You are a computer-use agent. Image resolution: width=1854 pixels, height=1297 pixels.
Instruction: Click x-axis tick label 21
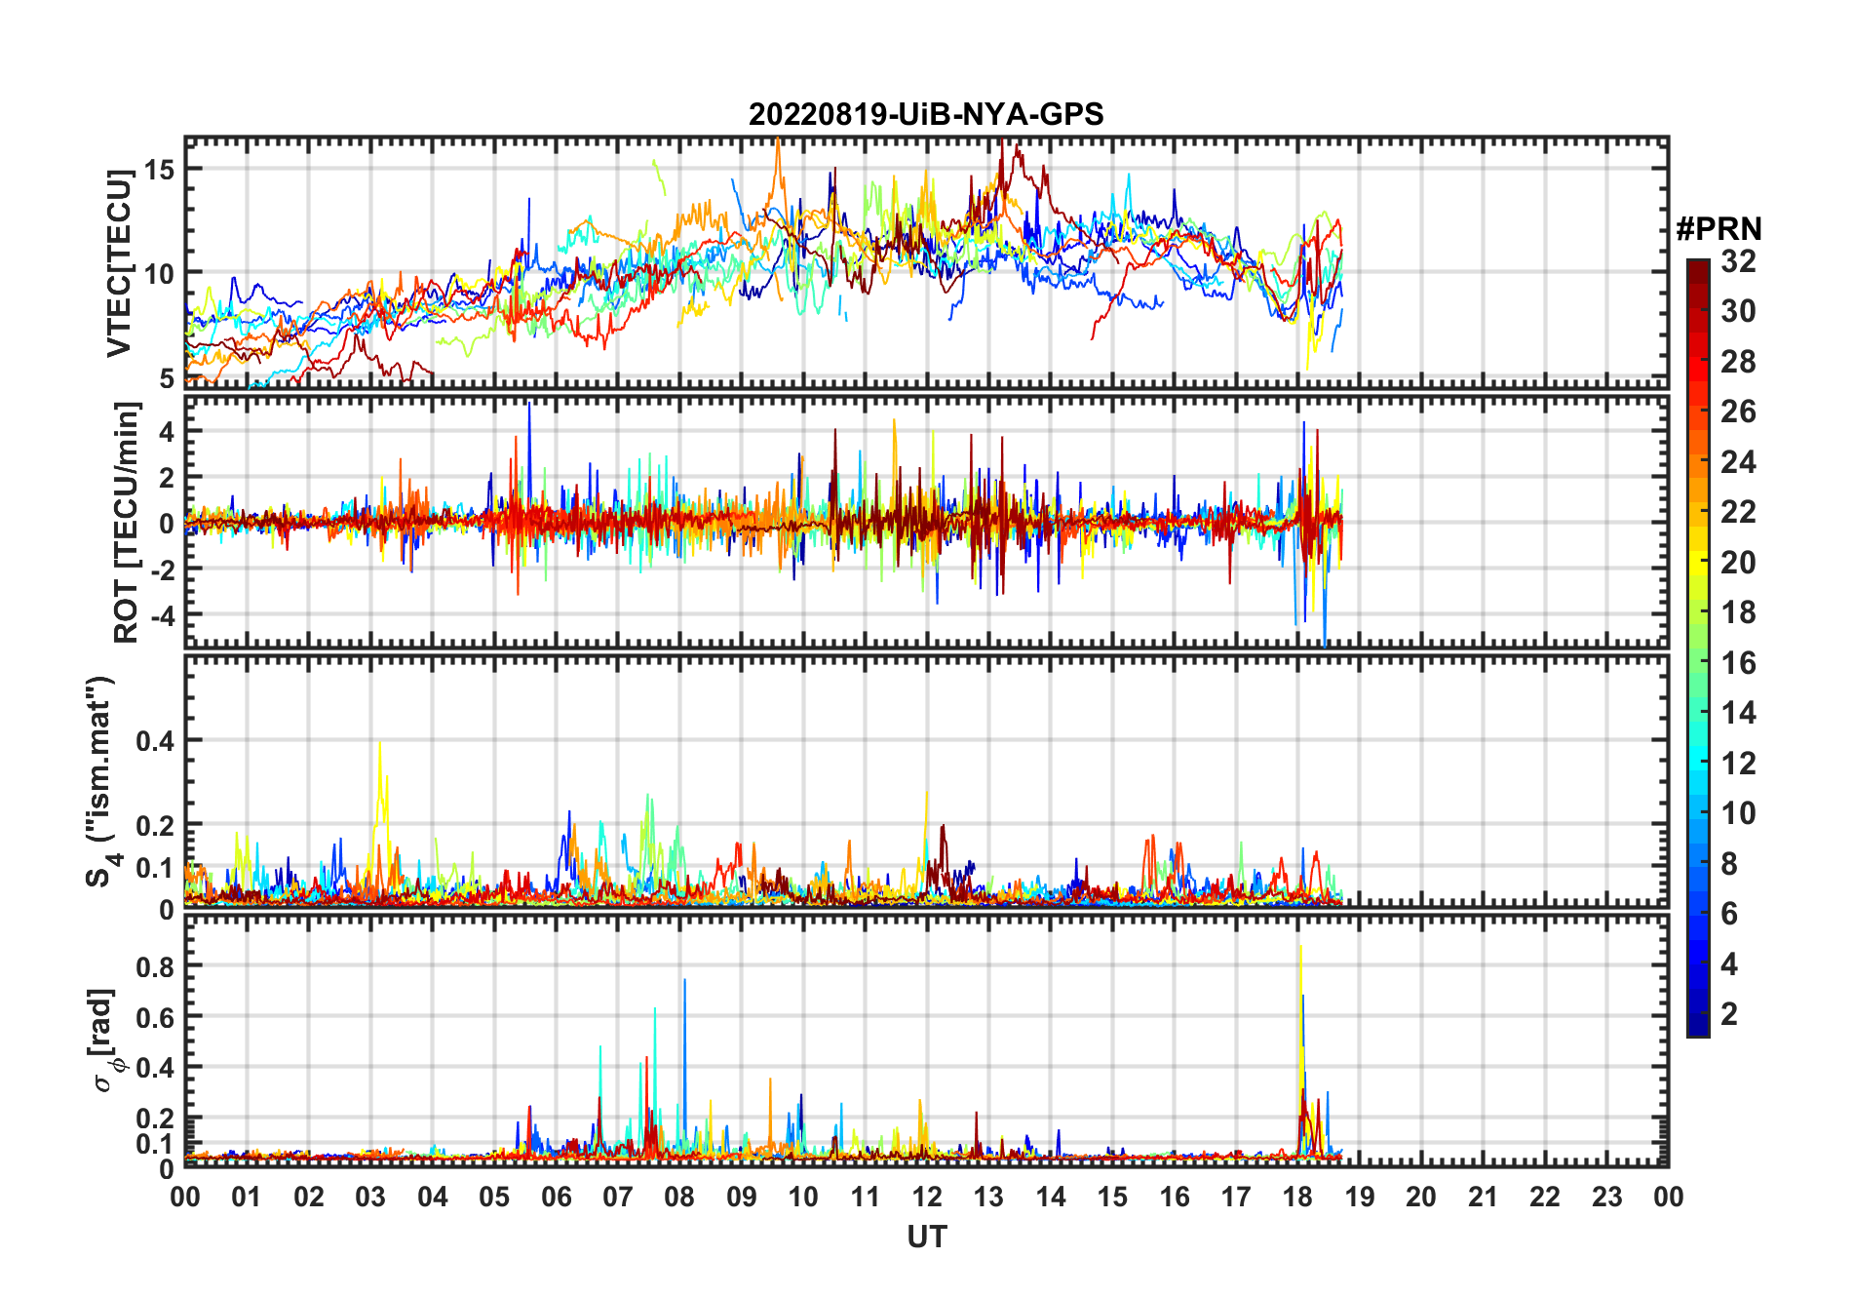[1484, 1197]
